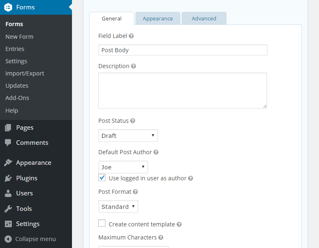Open Default Post Author dropdown showing Joe
The height and width of the screenshot is (248, 319).
[123, 167]
